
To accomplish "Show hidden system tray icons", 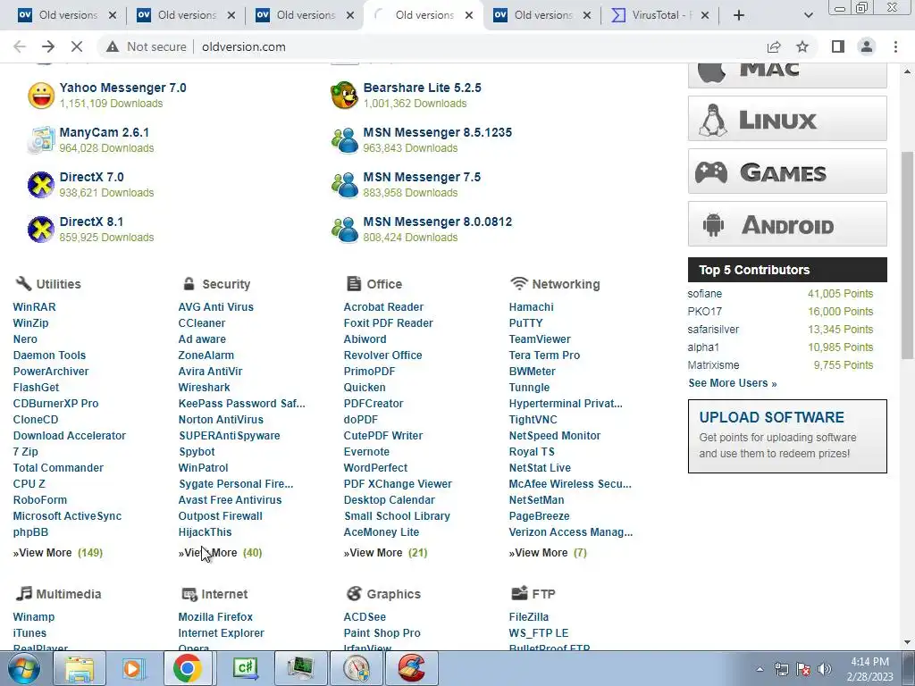I will [x=760, y=669].
